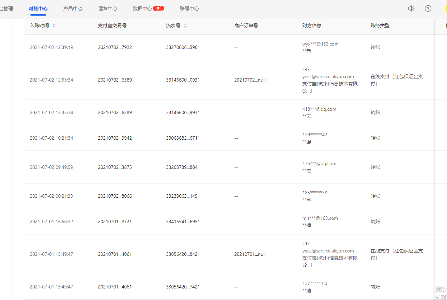Image resolution: width=447 pixels, height=300 pixels.
Task: Click the 账务类型 column header
Action: tap(380, 25)
